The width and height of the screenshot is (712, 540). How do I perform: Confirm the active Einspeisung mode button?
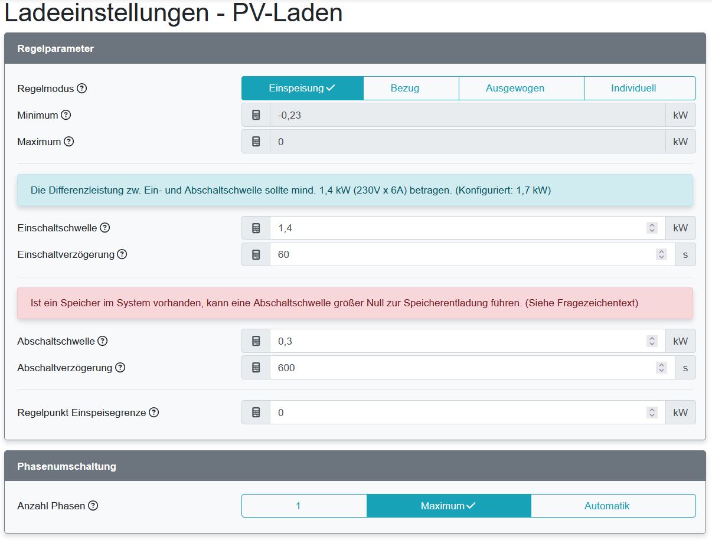pos(302,87)
